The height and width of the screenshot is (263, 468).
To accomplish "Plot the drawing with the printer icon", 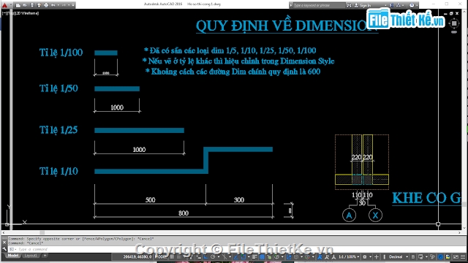I will point(46,5).
